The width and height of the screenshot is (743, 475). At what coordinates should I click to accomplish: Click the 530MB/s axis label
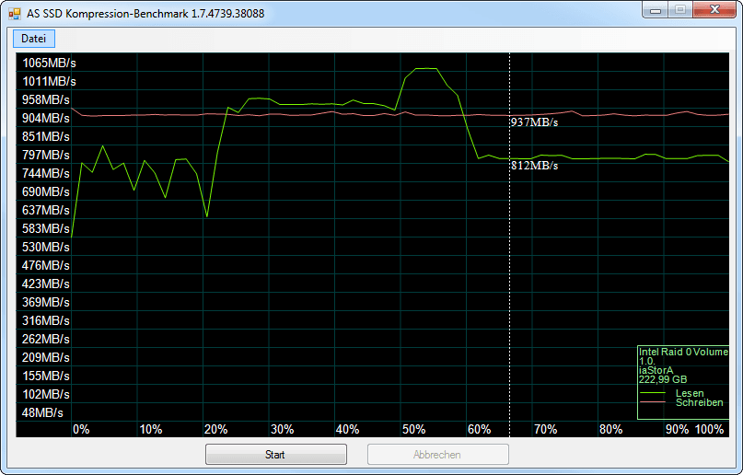(46, 248)
